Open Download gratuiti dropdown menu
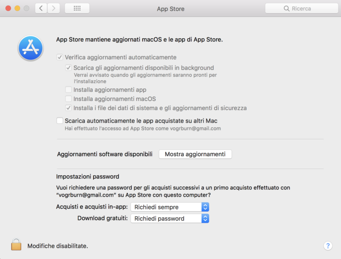The image size is (341, 259). (170, 218)
